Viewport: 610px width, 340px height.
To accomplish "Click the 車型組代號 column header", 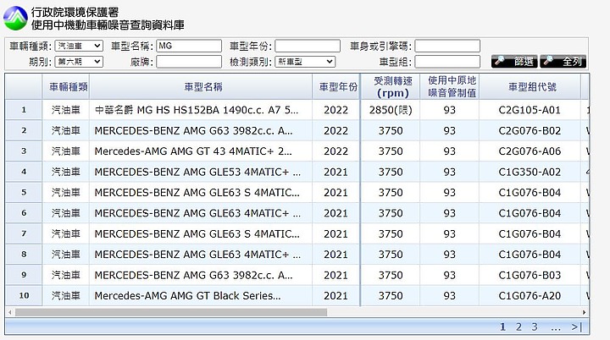I will [530, 86].
